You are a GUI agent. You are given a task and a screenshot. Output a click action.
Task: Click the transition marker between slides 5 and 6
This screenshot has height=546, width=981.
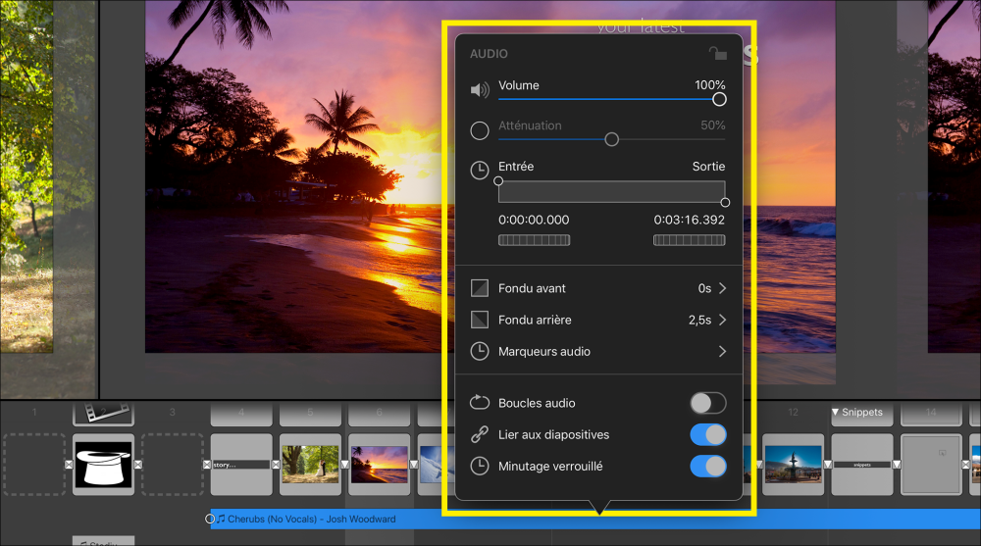point(344,465)
